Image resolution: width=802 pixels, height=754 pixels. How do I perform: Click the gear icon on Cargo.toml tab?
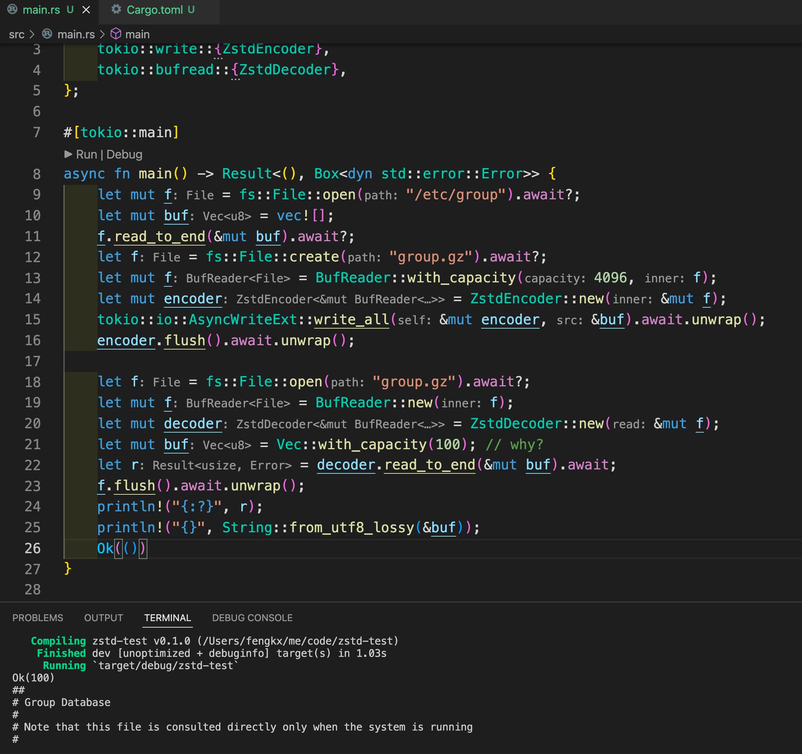click(x=116, y=9)
